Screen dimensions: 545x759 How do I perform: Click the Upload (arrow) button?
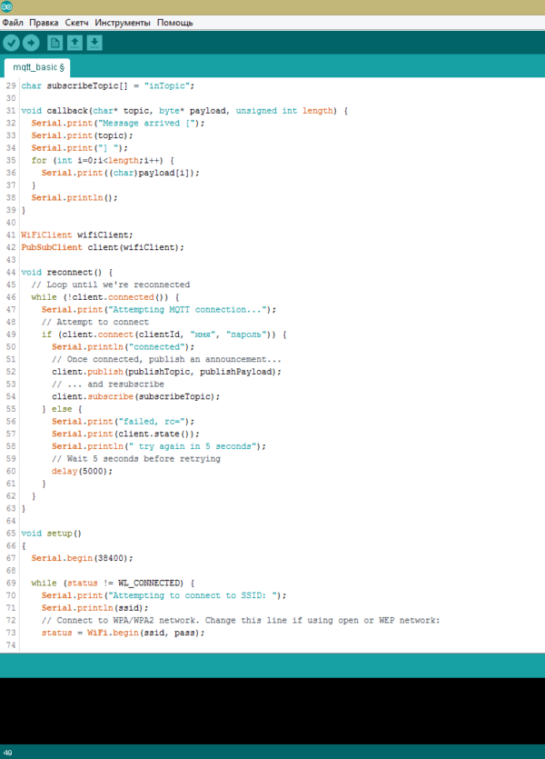tap(31, 43)
